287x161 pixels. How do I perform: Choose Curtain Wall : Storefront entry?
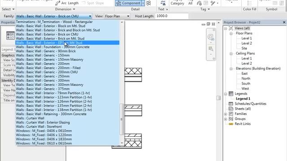point(67,127)
